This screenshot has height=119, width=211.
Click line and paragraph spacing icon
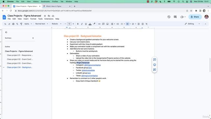point(118,24)
